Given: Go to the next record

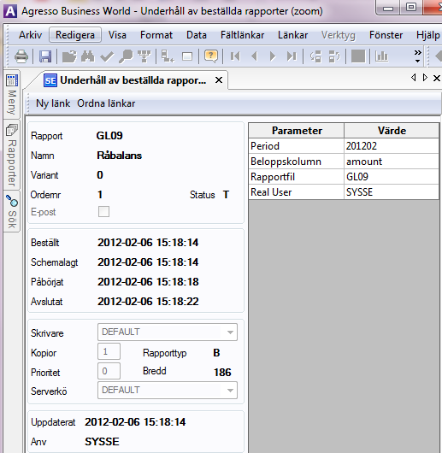Looking at the screenshot, I should pyautogui.click(x=273, y=56).
